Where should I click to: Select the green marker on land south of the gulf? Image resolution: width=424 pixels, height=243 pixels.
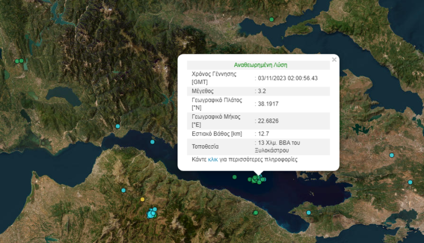pyautogui.click(x=256, y=212)
